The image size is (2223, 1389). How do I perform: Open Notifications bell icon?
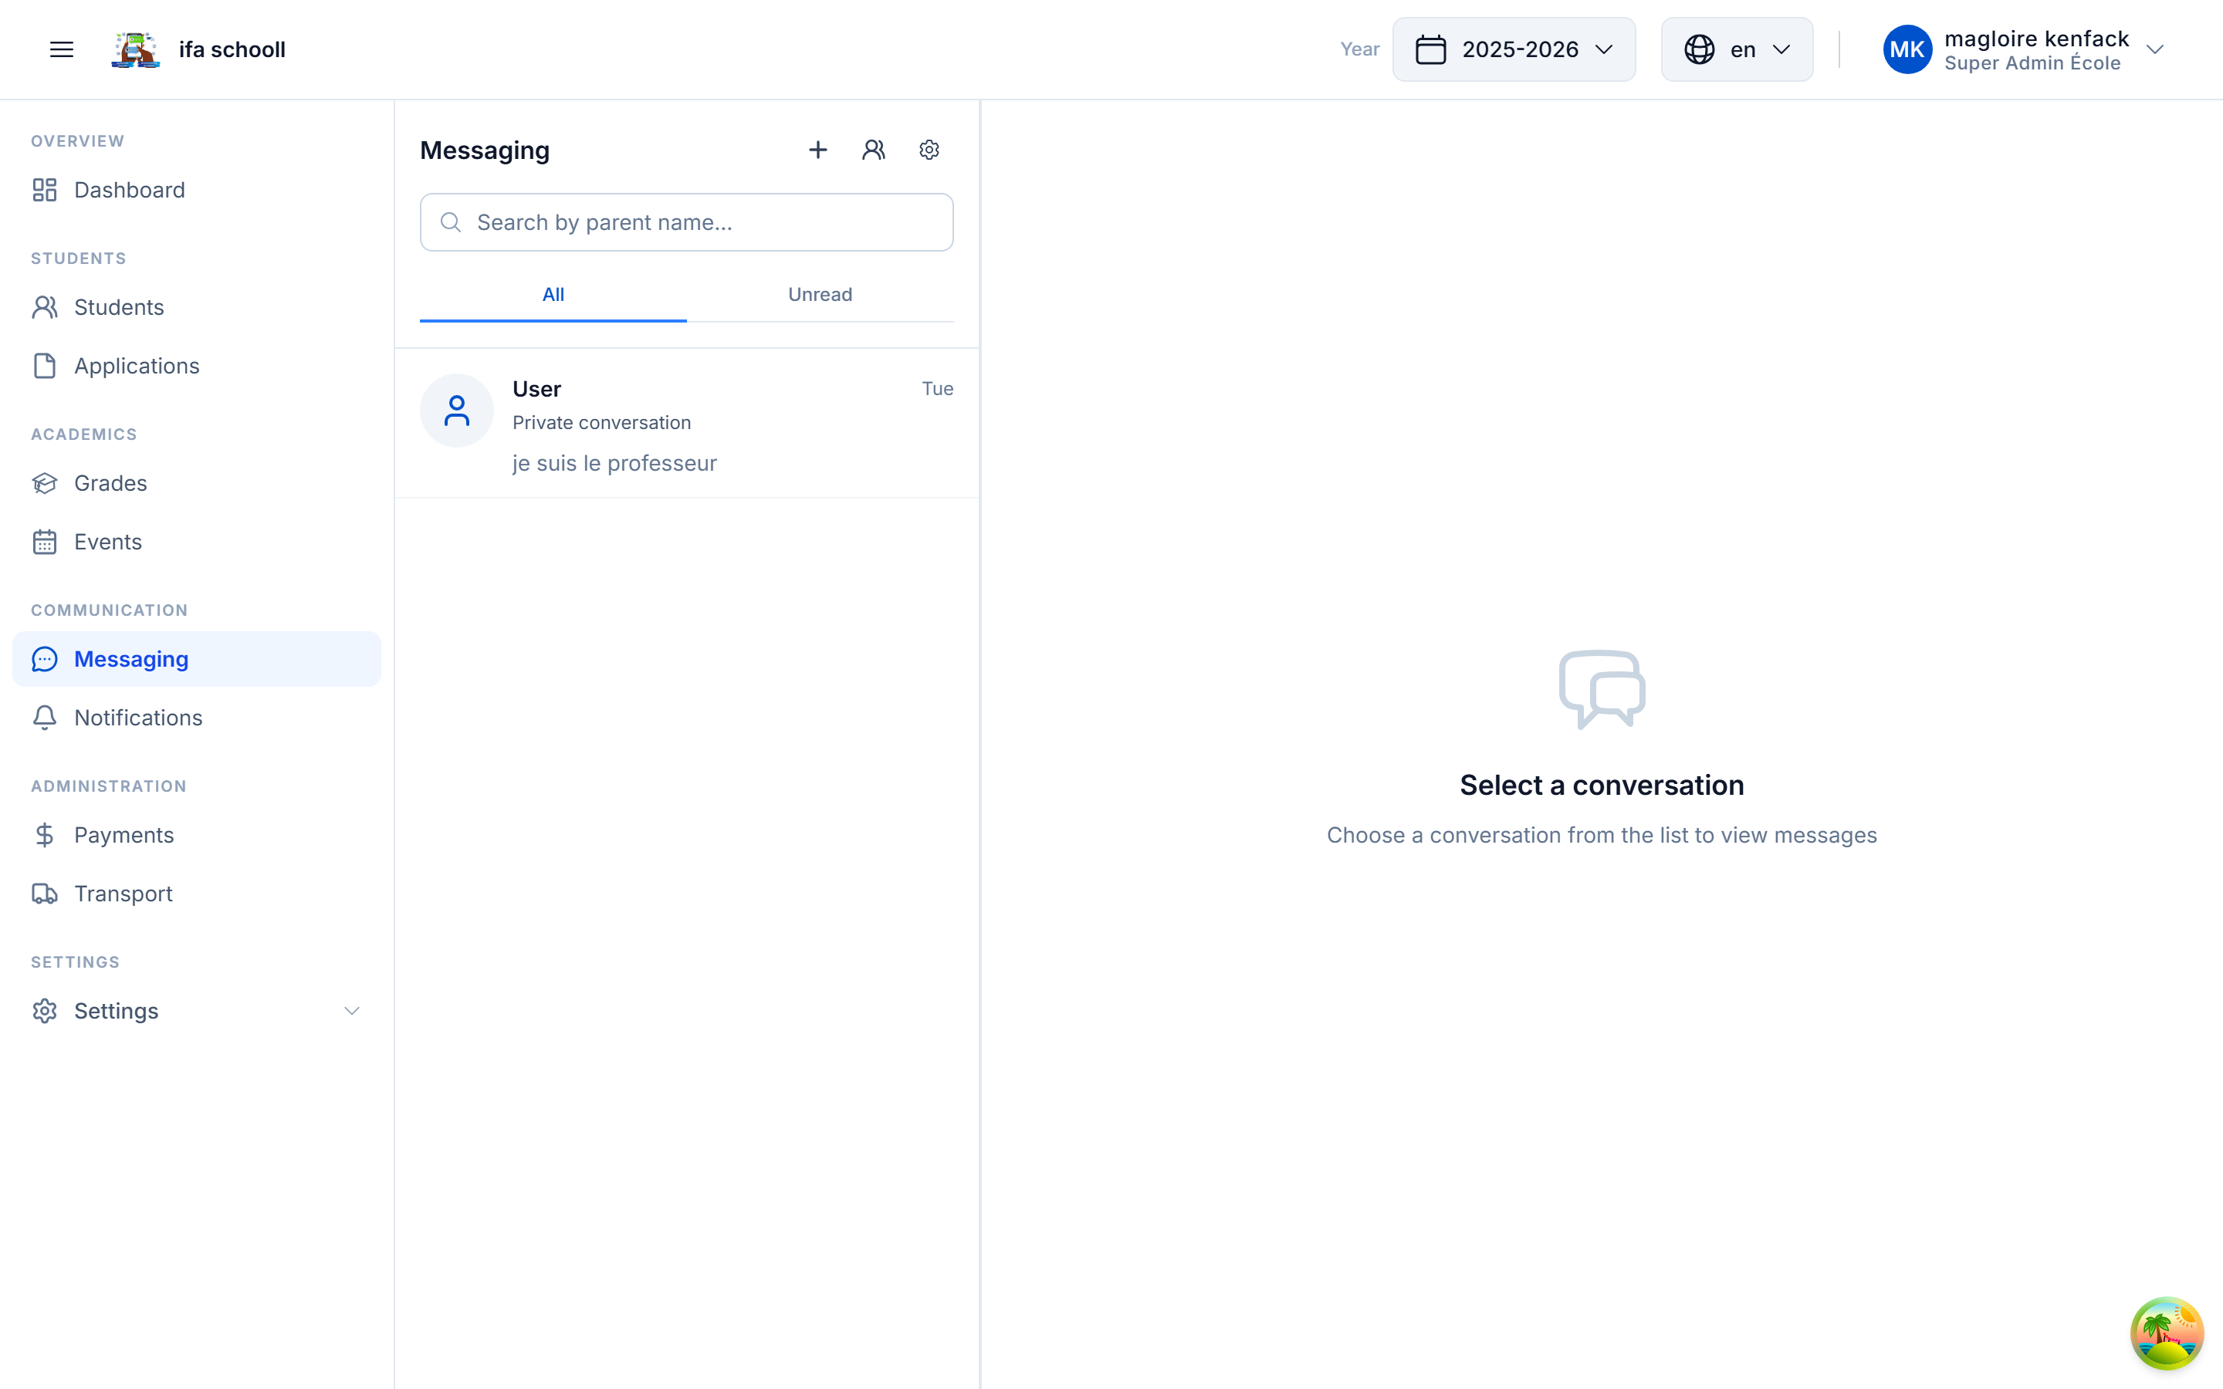click(45, 718)
